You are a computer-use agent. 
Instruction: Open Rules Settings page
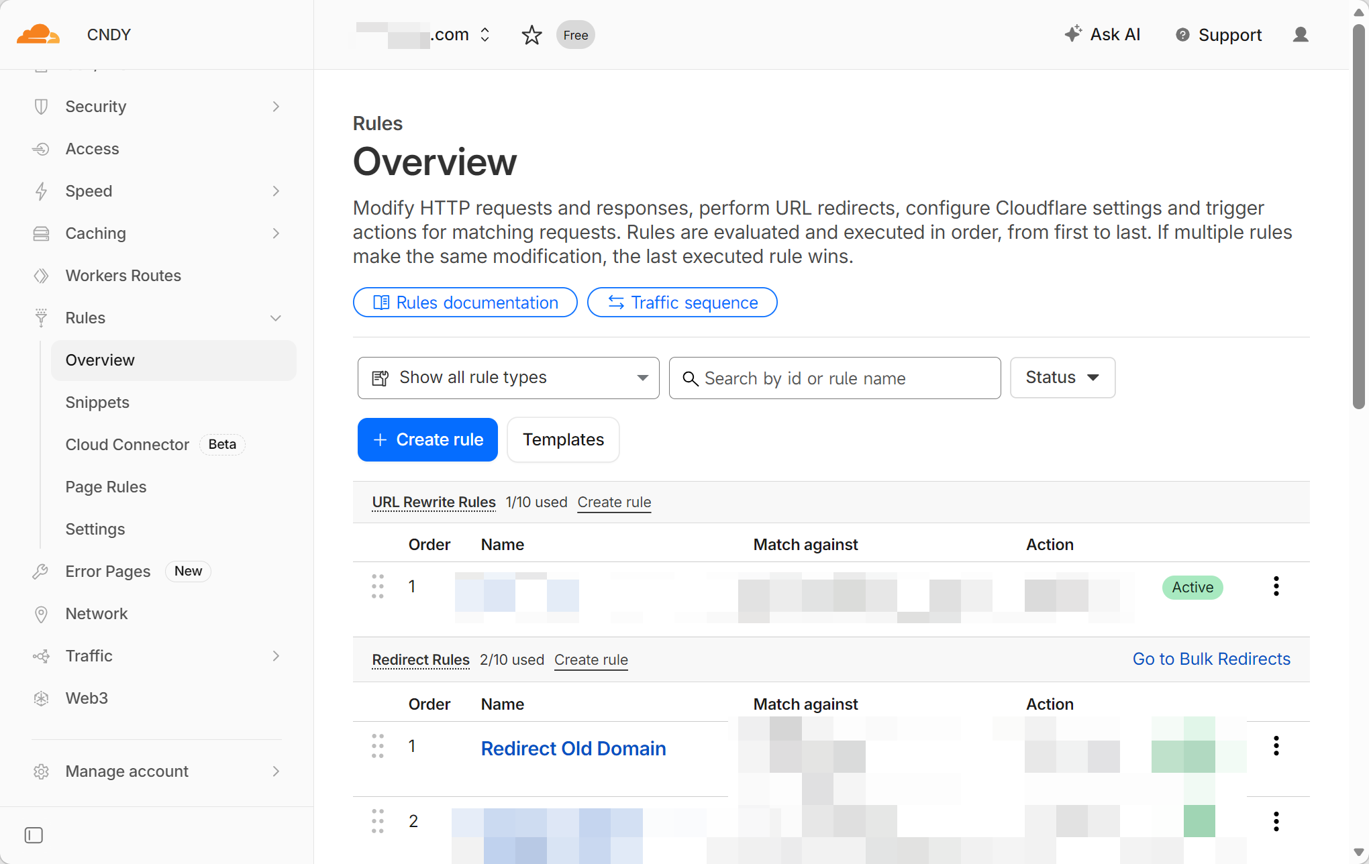(x=95, y=529)
